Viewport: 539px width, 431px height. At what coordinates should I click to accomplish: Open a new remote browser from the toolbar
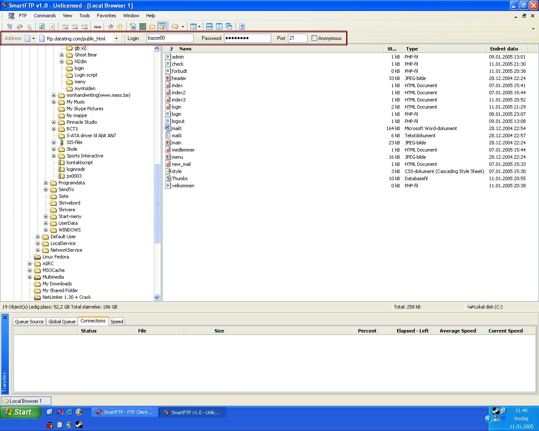133,27
